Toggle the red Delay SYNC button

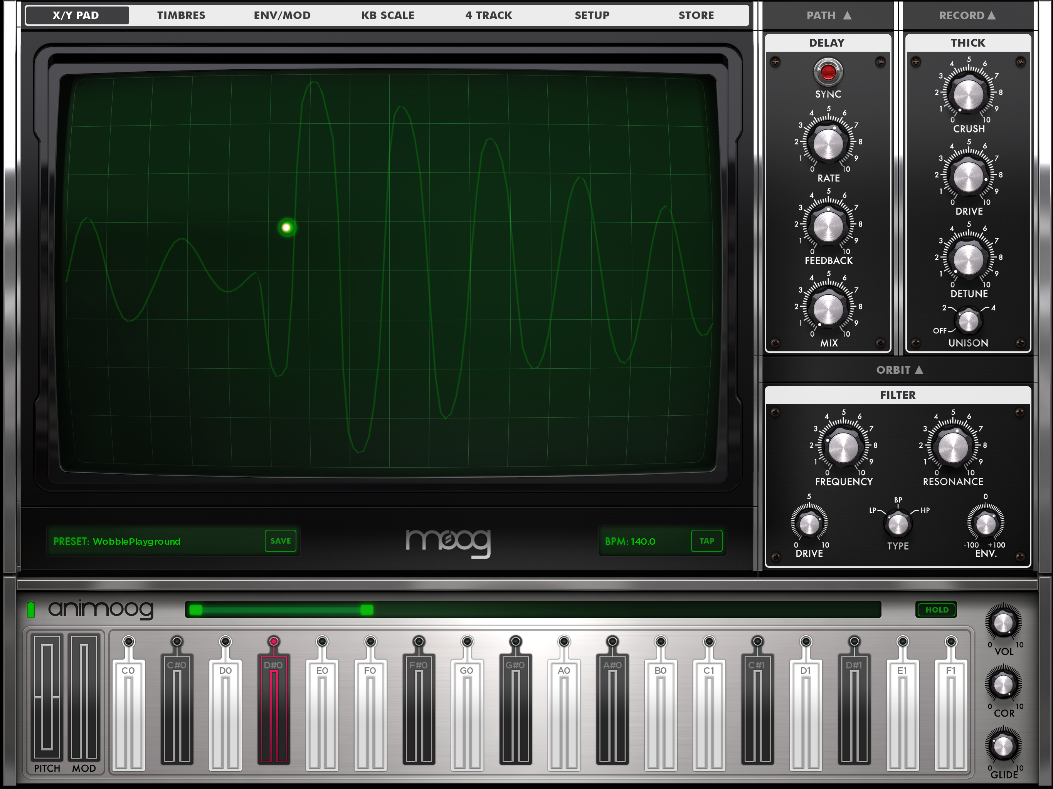pyautogui.click(x=828, y=72)
